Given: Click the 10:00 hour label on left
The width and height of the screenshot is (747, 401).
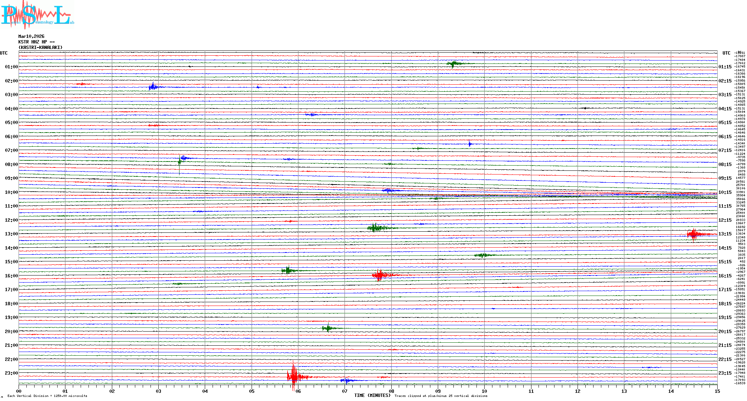Looking at the screenshot, I should [11, 192].
